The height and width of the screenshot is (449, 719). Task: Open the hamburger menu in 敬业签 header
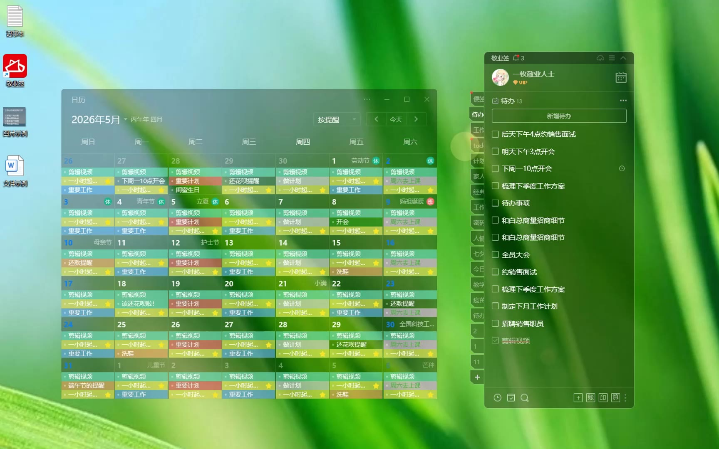tap(612, 58)
